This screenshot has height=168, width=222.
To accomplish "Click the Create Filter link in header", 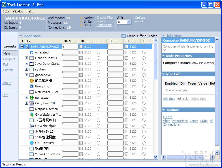I will click(x=105, y=18).
